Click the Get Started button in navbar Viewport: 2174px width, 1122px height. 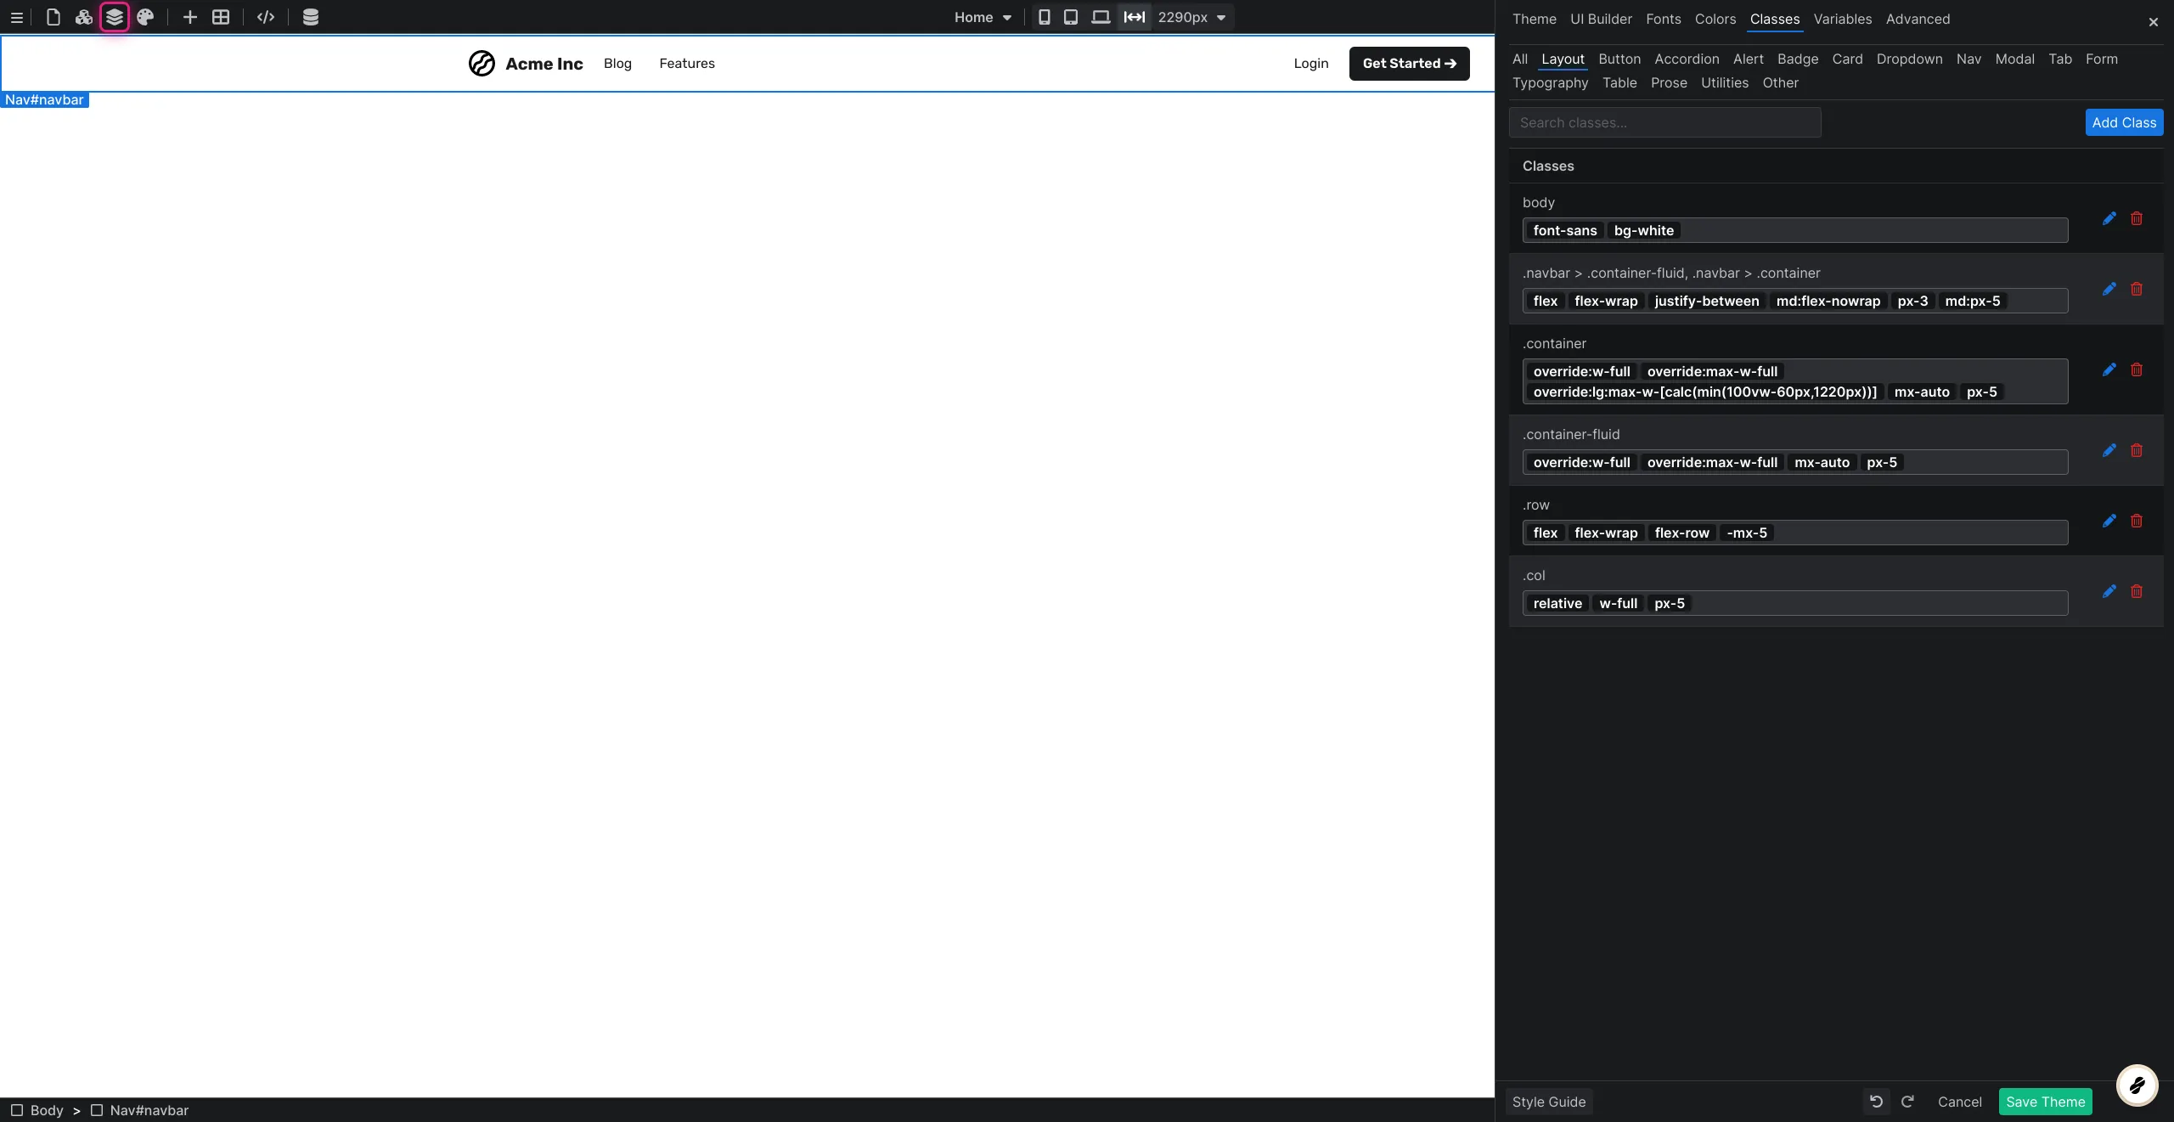tap(1409, 64)
